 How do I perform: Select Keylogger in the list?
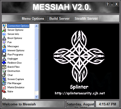[13, 59]
